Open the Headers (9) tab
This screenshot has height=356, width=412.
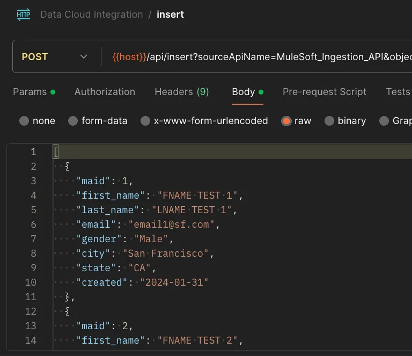(181, 92)
